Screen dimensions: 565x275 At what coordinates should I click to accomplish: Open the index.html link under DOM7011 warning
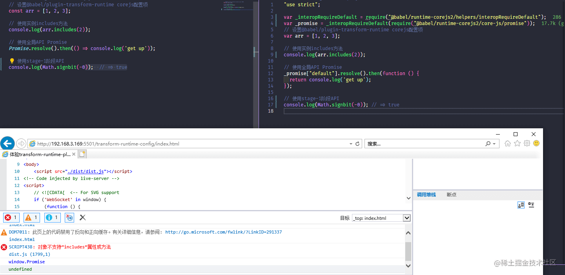pyautogui.click(x=22, y=239)
